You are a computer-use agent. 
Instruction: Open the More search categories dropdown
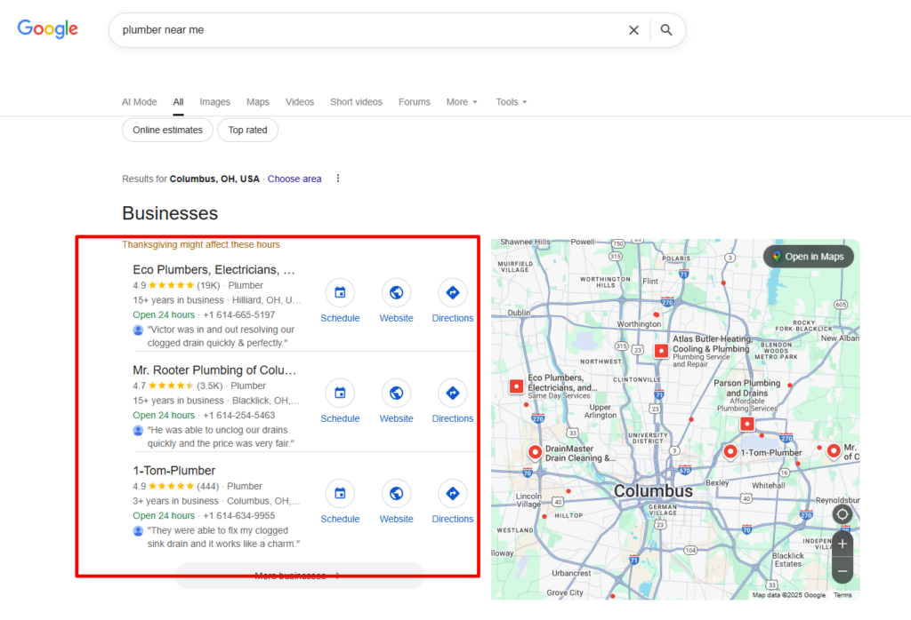click(461, 101)
